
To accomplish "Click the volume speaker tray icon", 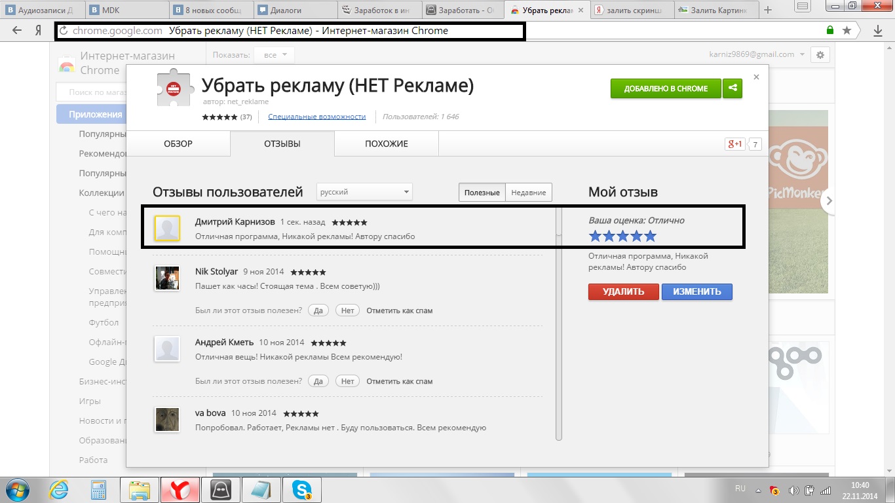I will click(794, 490).
